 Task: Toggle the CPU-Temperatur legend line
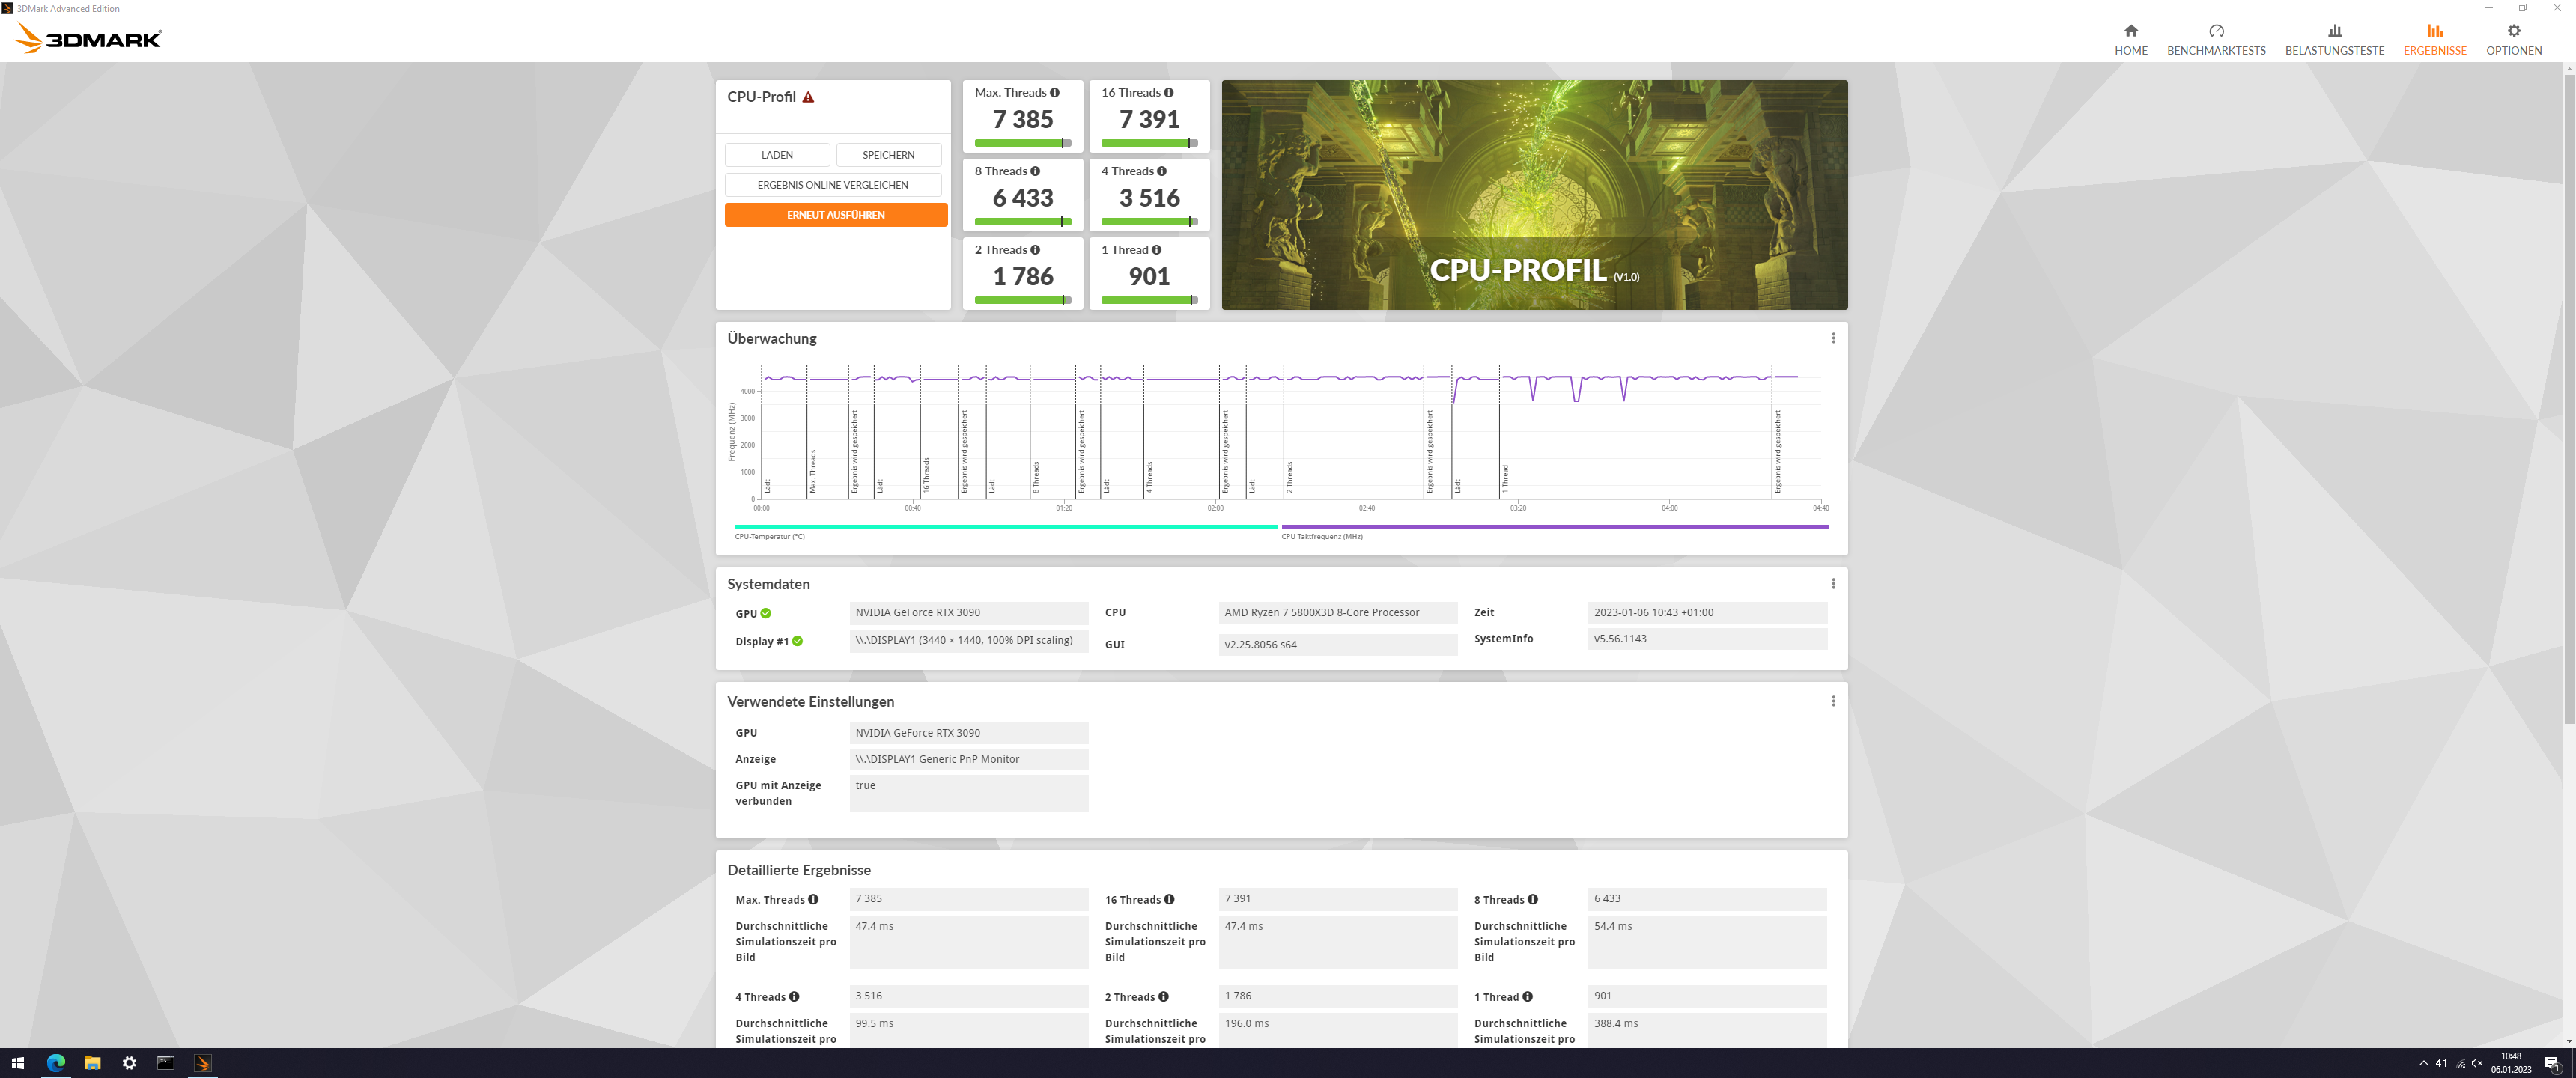point(1006,526)
